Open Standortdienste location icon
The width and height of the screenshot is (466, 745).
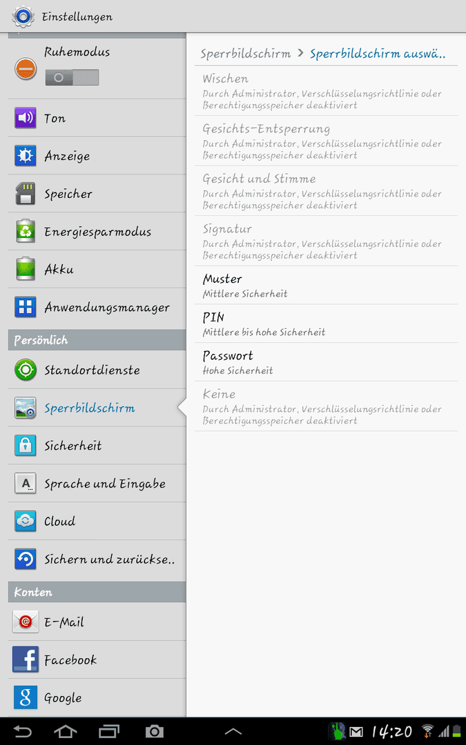click(x=26, y=370)
